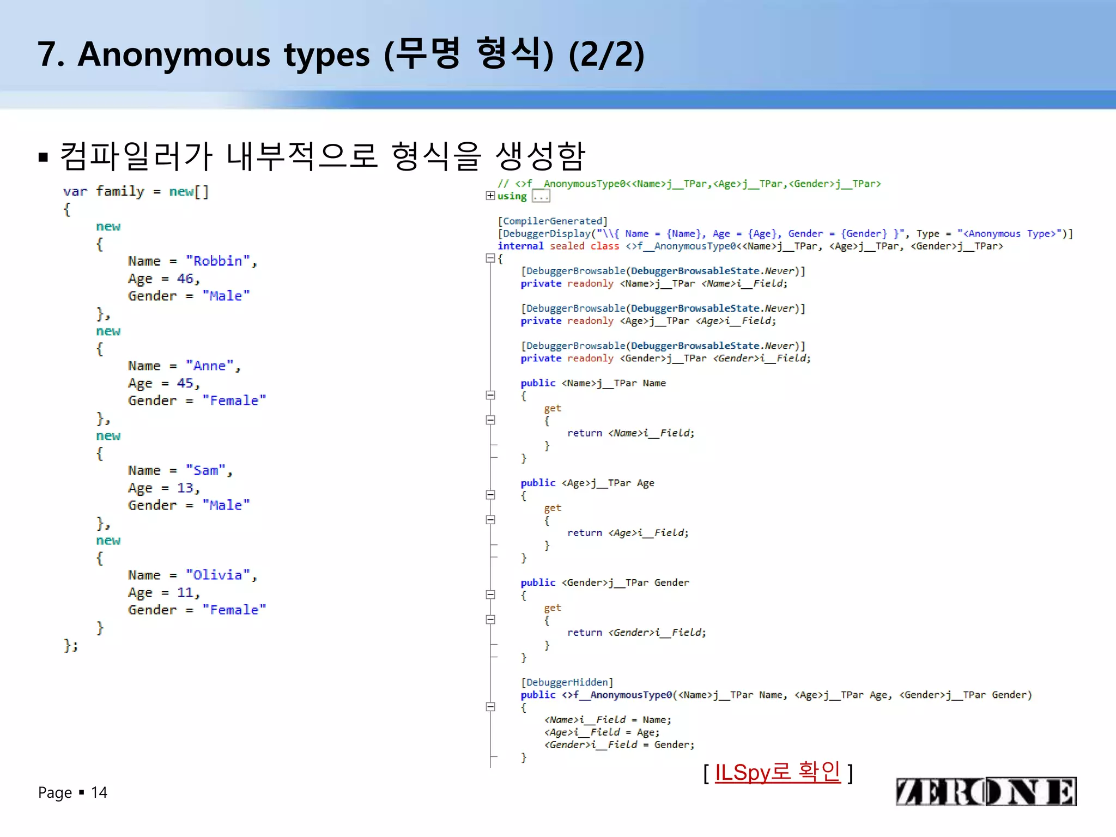Click the anonymous type constructor signature line
Viewport: 1116px width, 837px height.
click(x=777, y=695)
